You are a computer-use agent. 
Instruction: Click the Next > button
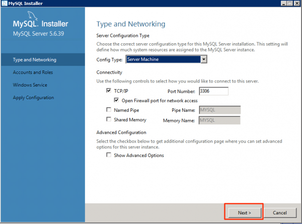(245, 212)
